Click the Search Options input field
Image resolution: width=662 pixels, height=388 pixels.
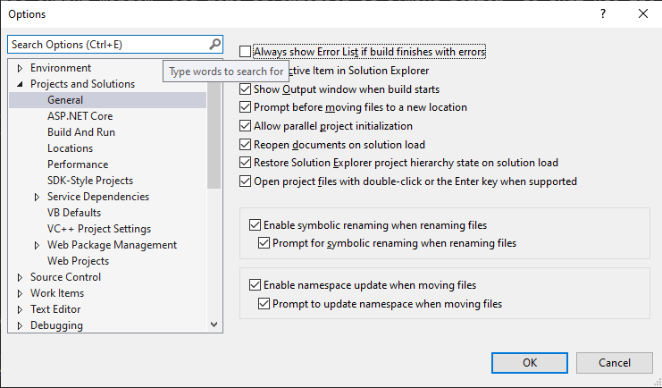pyautogui.click(x=109, y=45)
